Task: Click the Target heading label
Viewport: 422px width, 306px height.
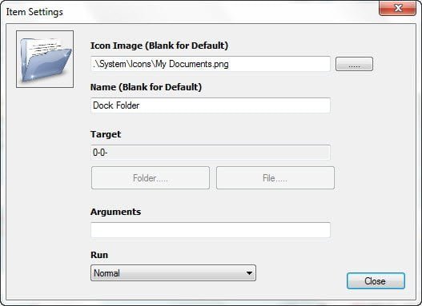Action: coord(106,134)
